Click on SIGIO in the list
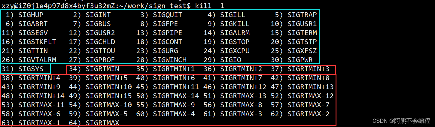This screenshot has width=435, height=127. click(x=231, y=60)
